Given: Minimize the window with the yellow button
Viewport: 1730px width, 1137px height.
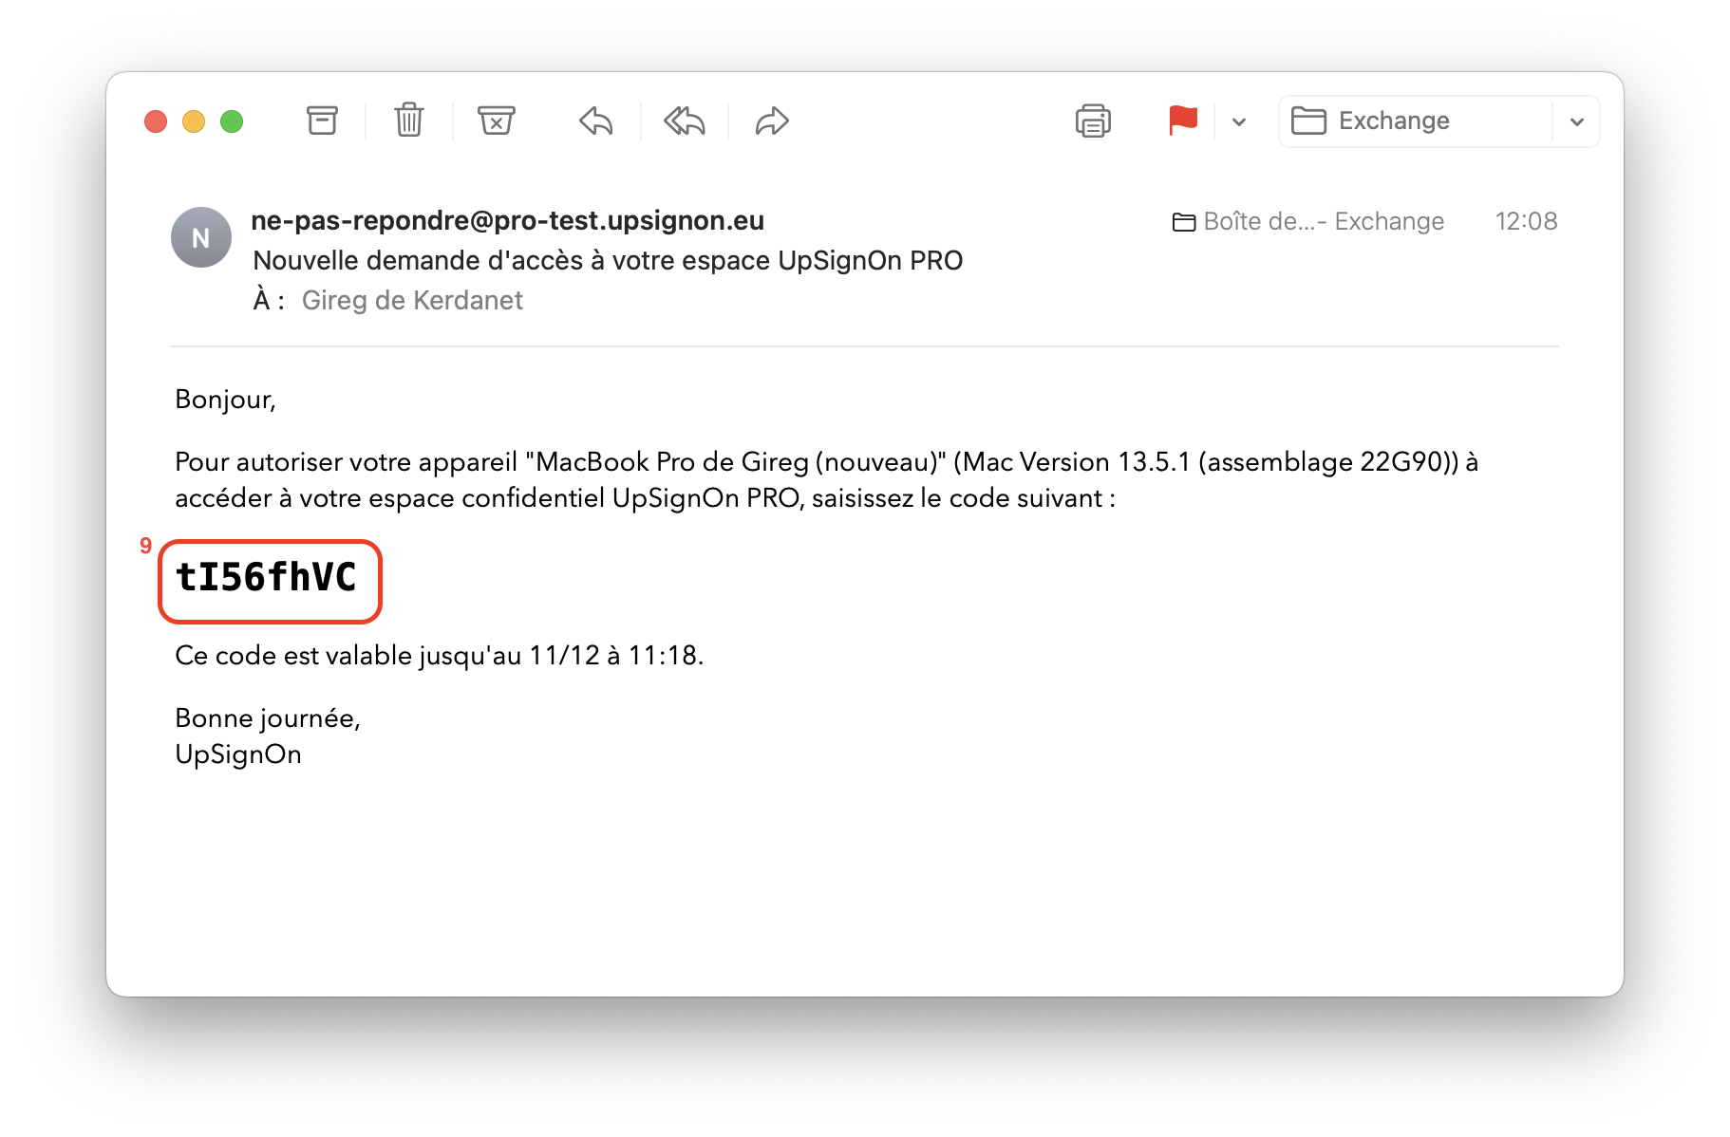Looking at the screenshot, I should point(194,121).
